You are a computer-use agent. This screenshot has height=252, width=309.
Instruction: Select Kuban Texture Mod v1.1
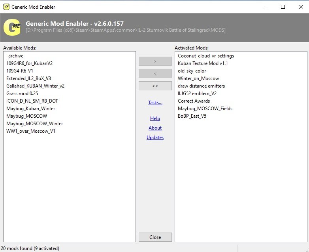[203, 63]
